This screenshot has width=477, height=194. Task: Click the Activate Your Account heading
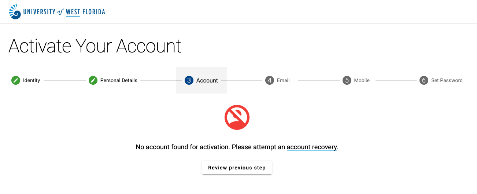95,46
